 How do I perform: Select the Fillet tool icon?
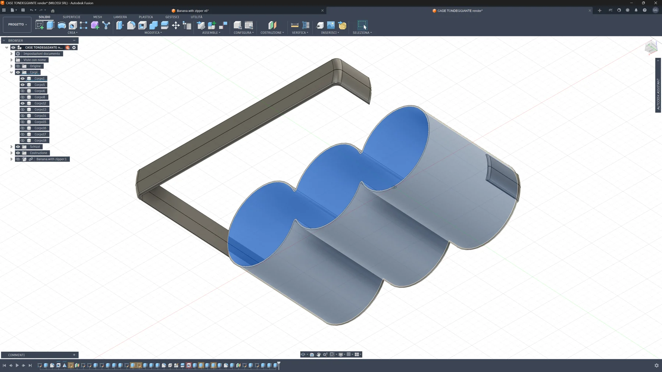(131, 25)
